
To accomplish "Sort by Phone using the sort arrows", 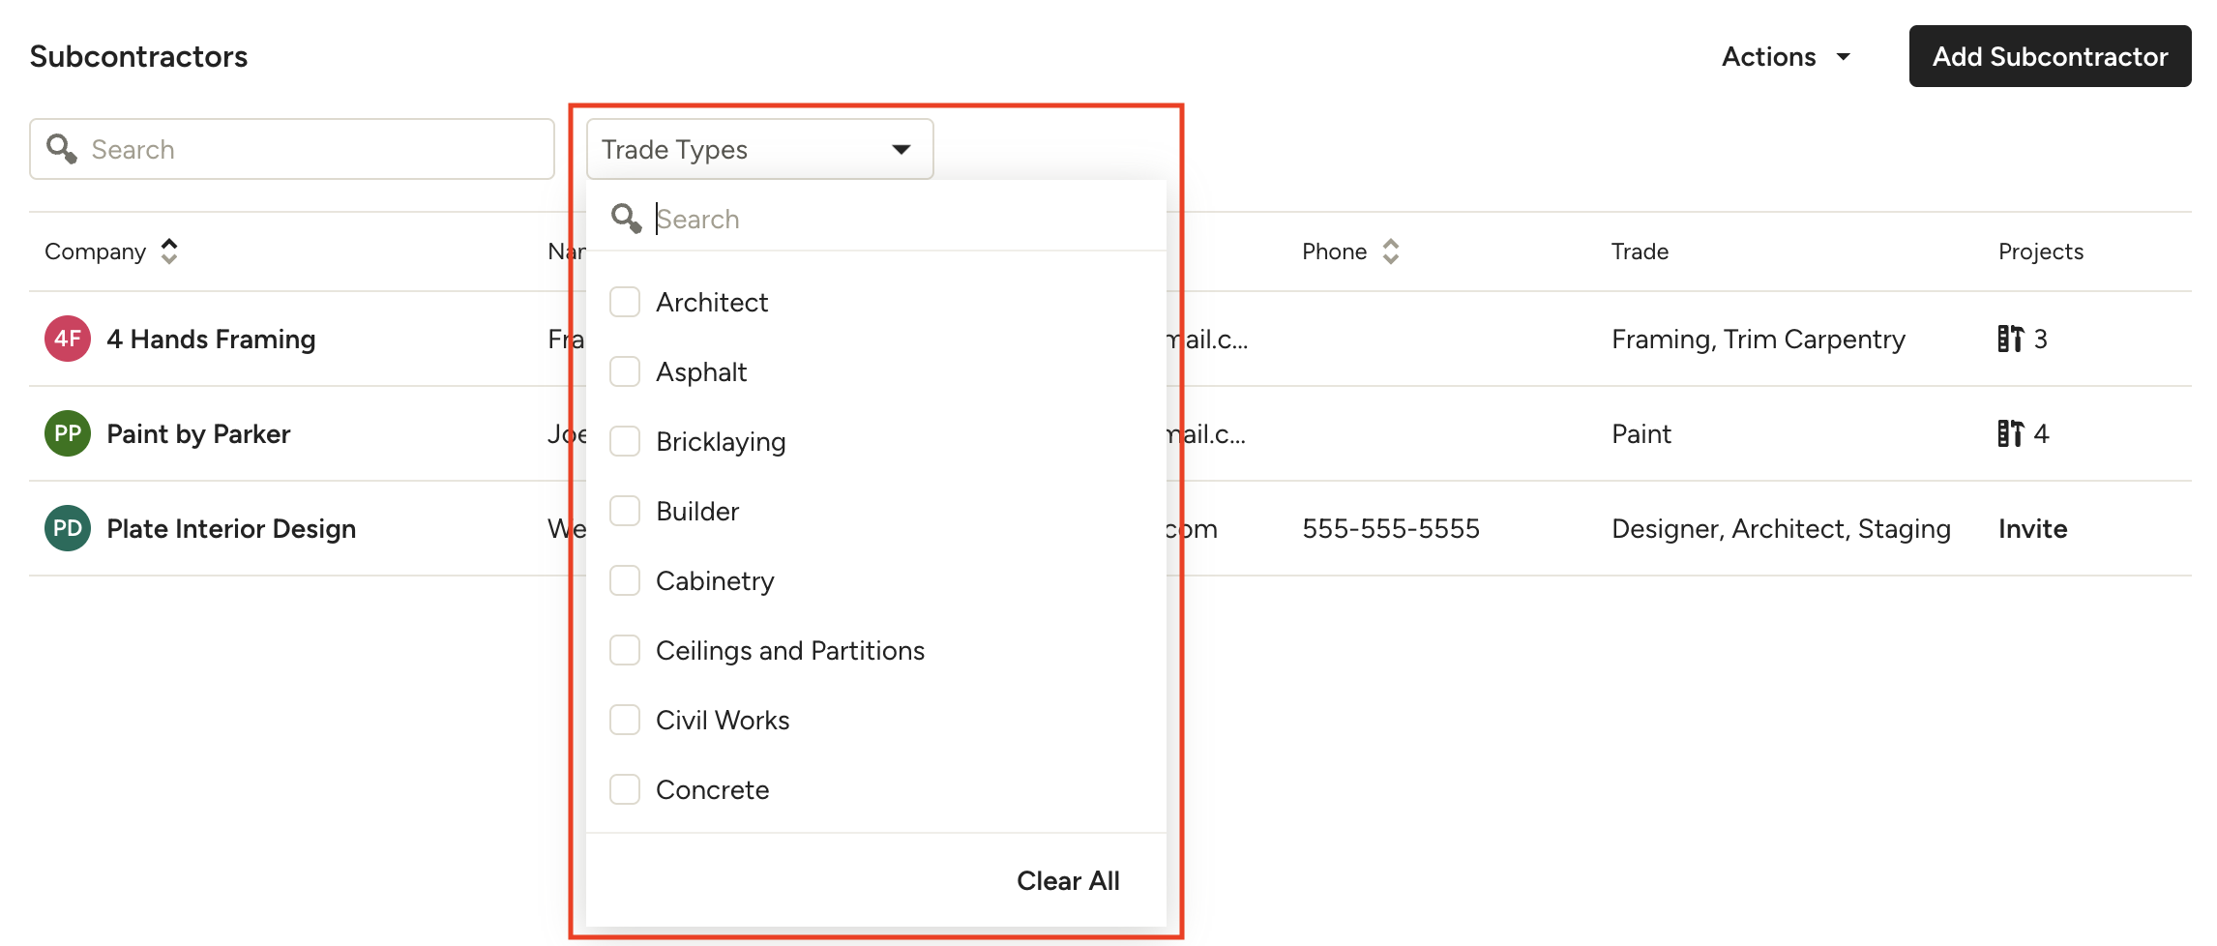I will tap(1391, 251).
